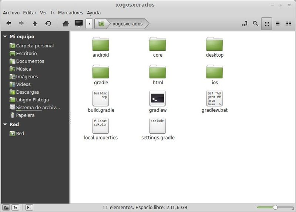Select the gradlew.bat file icon
Image resolution: width=296 pixels, height=212 pixels.
(215, 98)
